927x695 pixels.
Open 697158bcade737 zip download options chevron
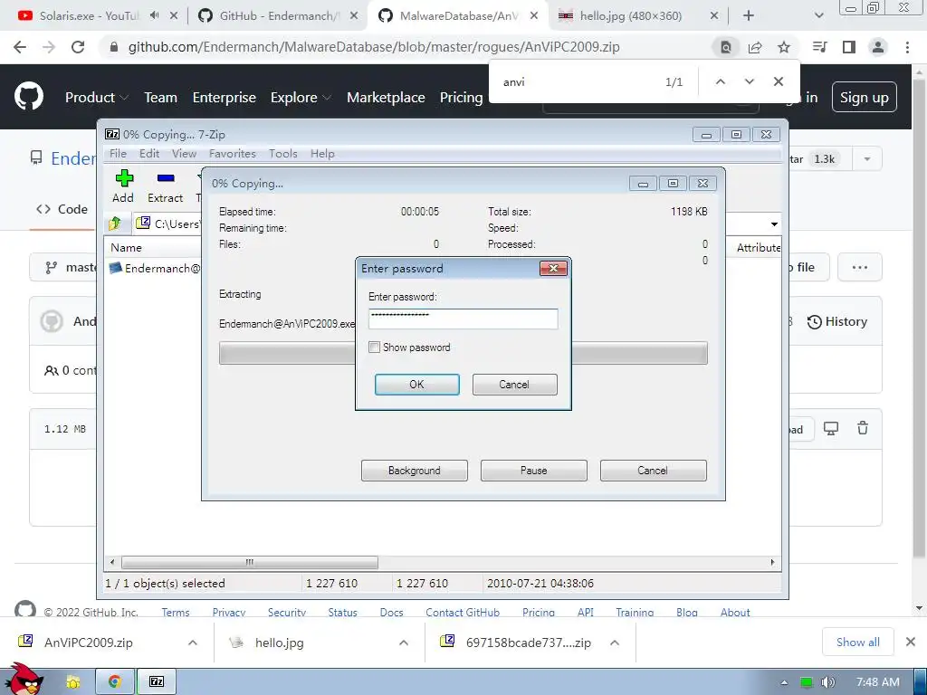(x=615, y=643)
